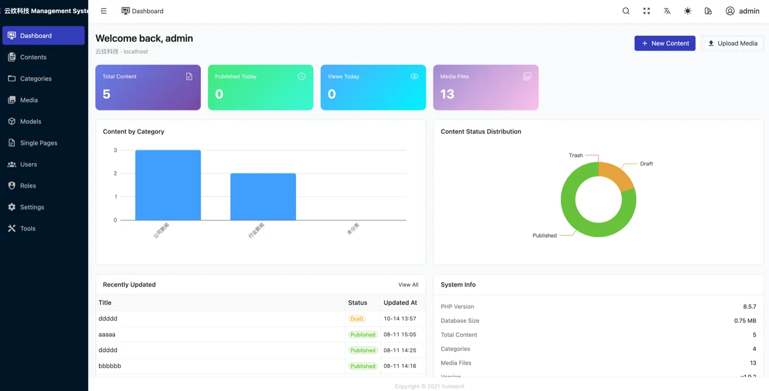Select Dashboard menu item in sidebar
Viewport: 769px width, 391px height.
click(x=43, y=36)
